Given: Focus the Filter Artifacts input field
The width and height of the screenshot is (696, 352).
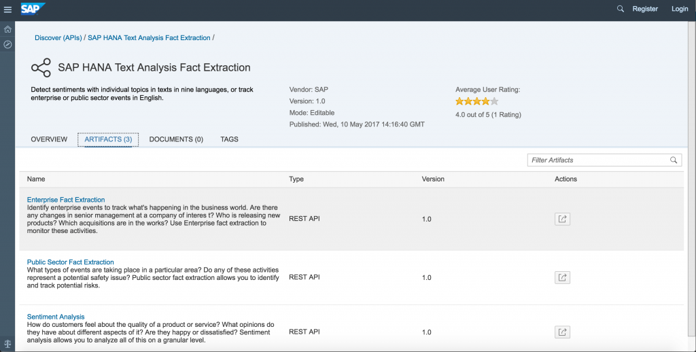Looking at the screenshot, I should [x=604, y=160].
